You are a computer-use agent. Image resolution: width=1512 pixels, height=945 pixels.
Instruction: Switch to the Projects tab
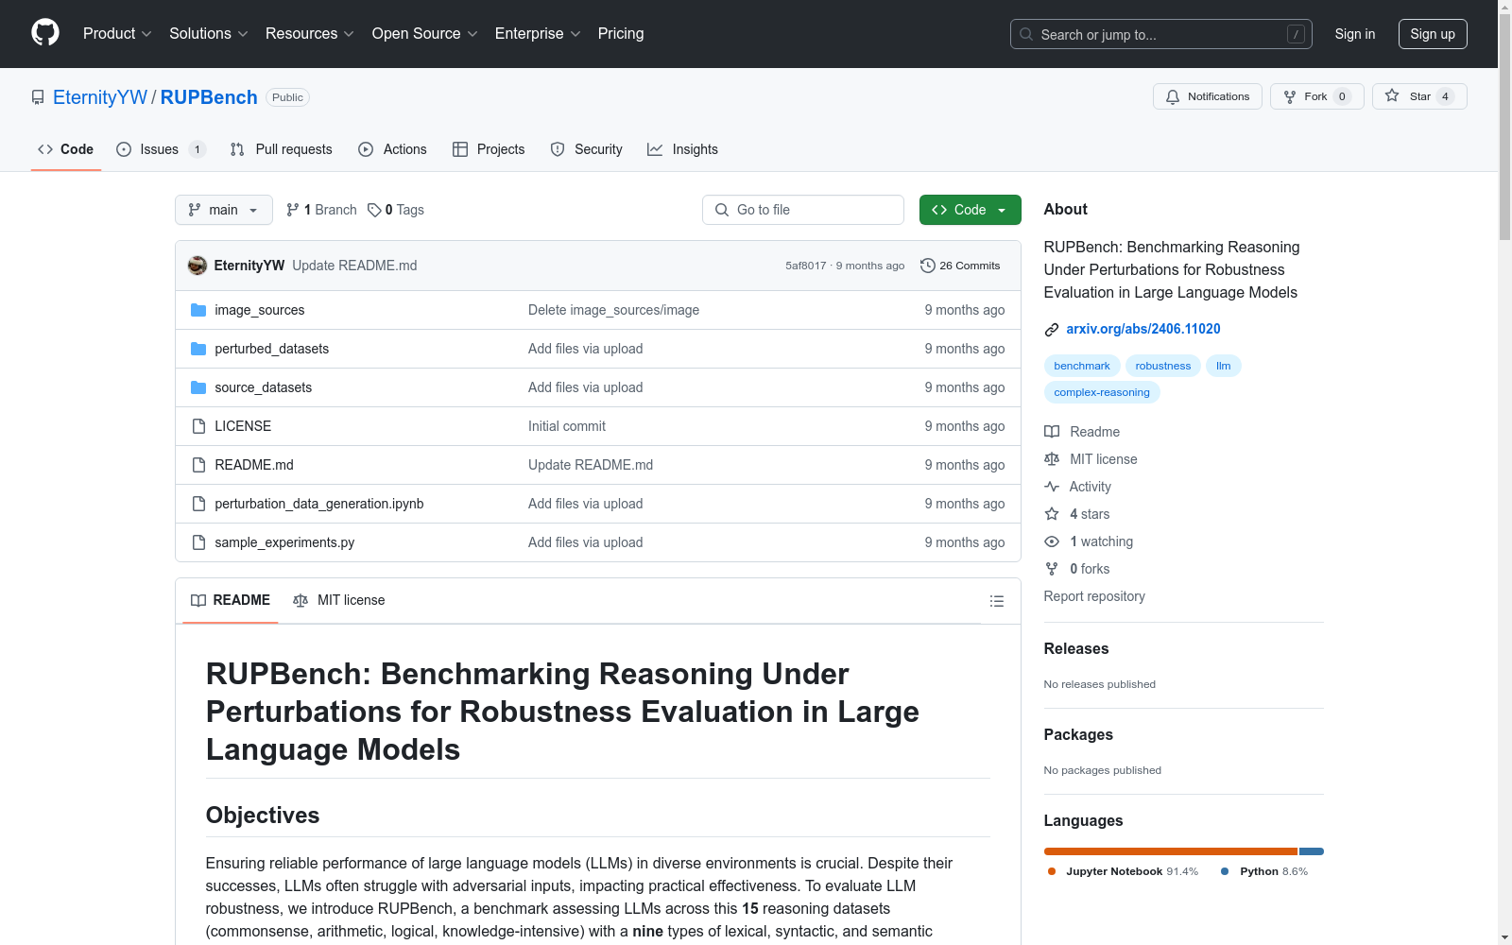click(x=489, y=149)
